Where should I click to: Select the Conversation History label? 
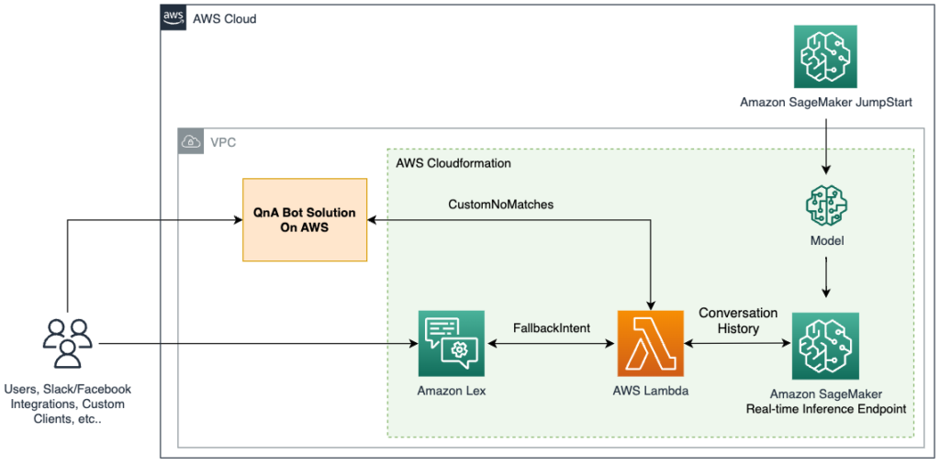pos(737,321)
